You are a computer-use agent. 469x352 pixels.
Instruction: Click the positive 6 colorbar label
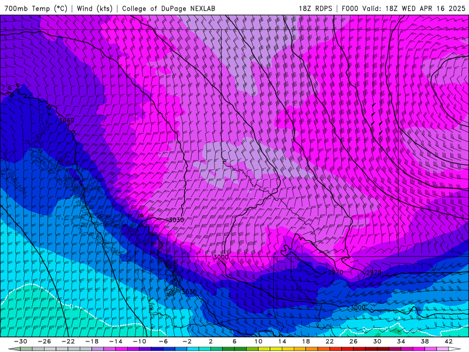click(x=235, y=341)
